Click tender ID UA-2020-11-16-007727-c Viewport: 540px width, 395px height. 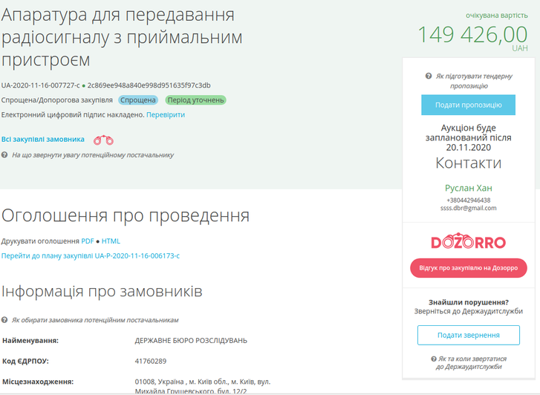coord(40,85)
